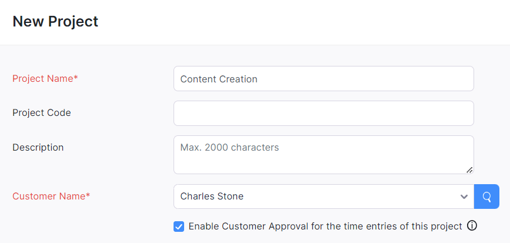Click the info icon beside customer approval
Viewport: 510px width, 243px height.
click(x=472, y=226)
